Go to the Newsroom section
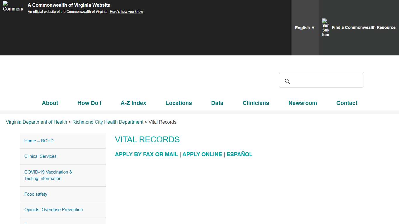 pos(303,103)
